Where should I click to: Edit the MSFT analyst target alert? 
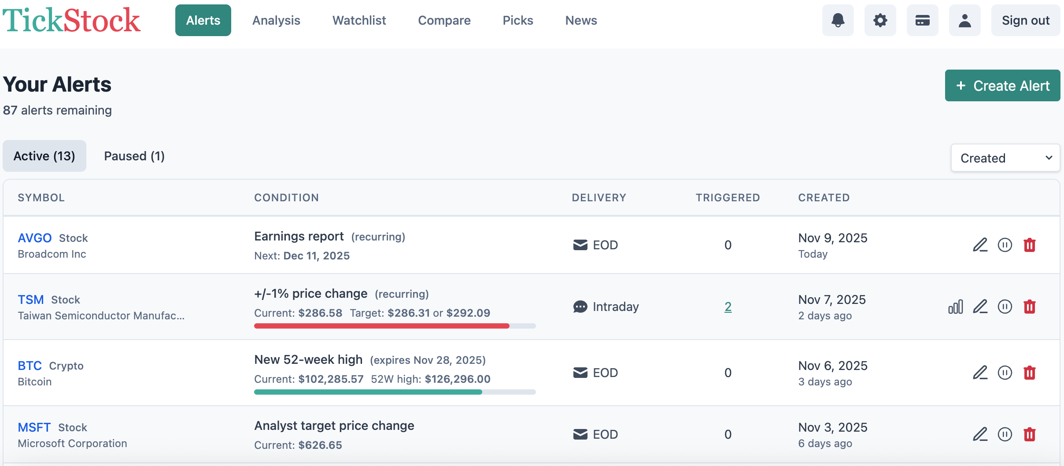980,434
